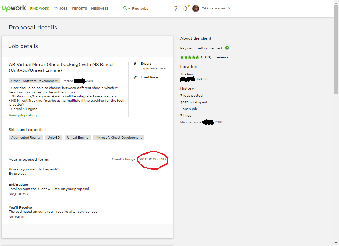Click the 'Experience Level' label

click(x=153, y=68)
